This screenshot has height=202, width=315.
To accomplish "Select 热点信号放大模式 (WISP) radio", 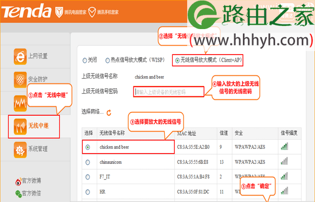I will click(107, 60).
